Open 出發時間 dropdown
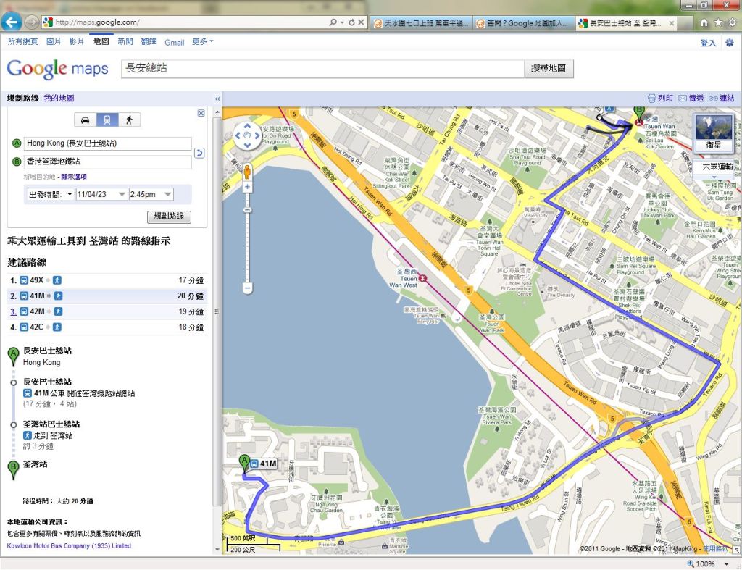 (x=50, y=194)
